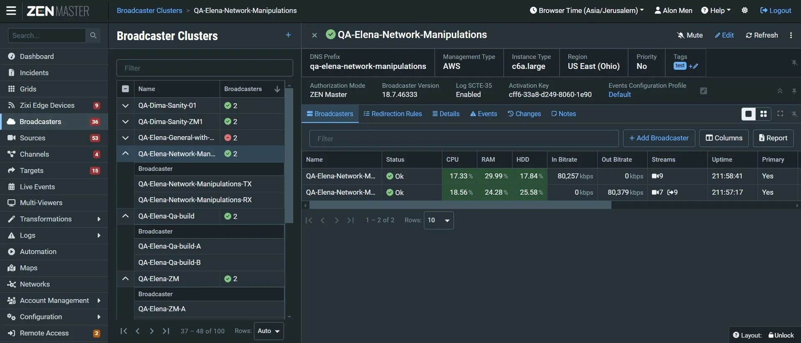The width and height of the screenshot is (801, 343).
Task: Expand the QA-Elena-General-with cluster row
Action: tap(125, 138)
